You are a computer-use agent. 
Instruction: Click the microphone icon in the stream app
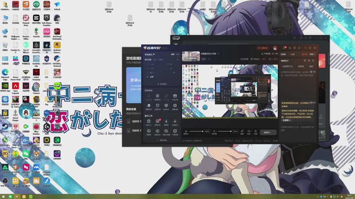[186, 131]
